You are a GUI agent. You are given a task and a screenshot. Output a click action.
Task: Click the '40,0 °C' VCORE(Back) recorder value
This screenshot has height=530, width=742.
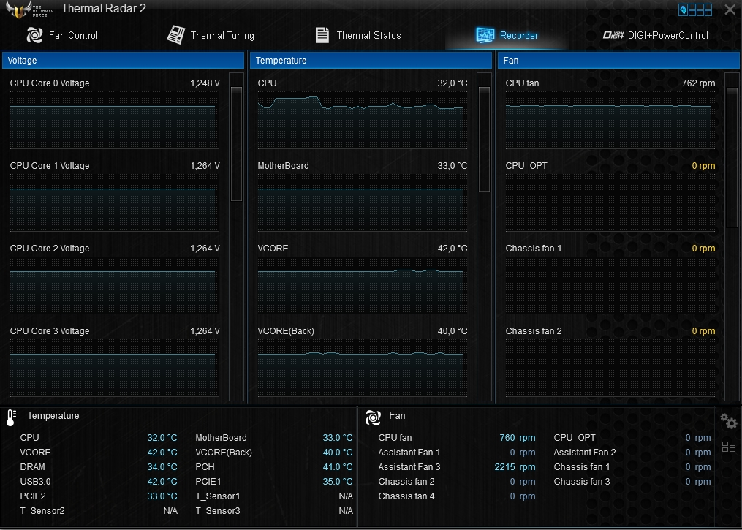point(453,331)
